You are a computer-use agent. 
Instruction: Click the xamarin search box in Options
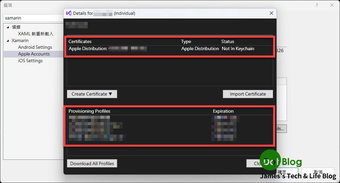pos(33,18)
